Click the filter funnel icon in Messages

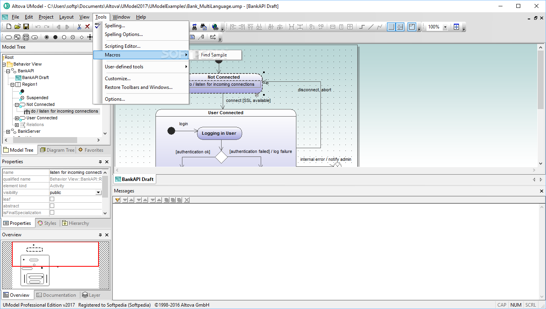pyautogui.click(x=118, y=200)
